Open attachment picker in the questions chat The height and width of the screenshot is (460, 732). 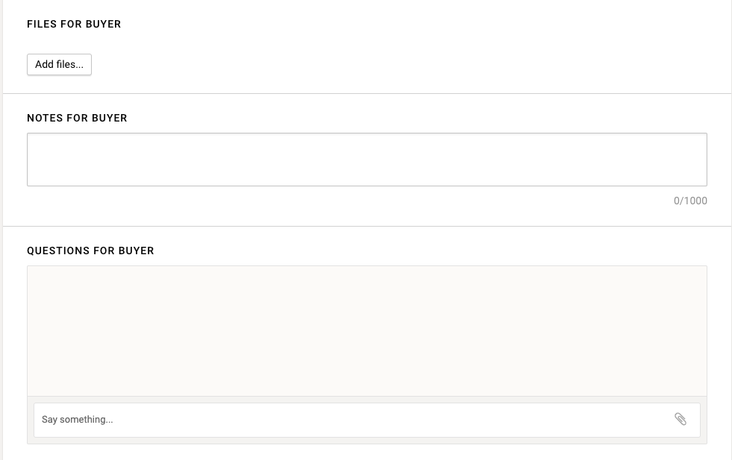coord(681,419)
